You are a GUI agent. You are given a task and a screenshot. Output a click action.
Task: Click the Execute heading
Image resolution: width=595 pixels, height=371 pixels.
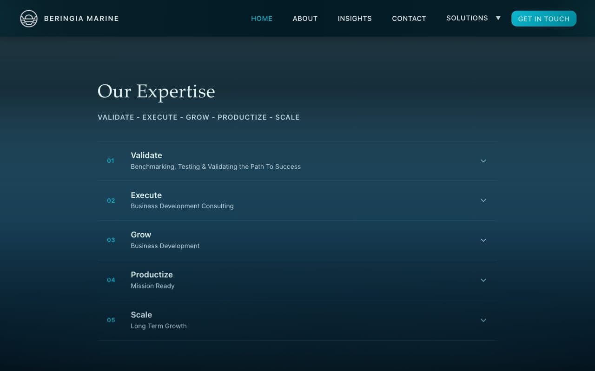(x=146, y=195)
